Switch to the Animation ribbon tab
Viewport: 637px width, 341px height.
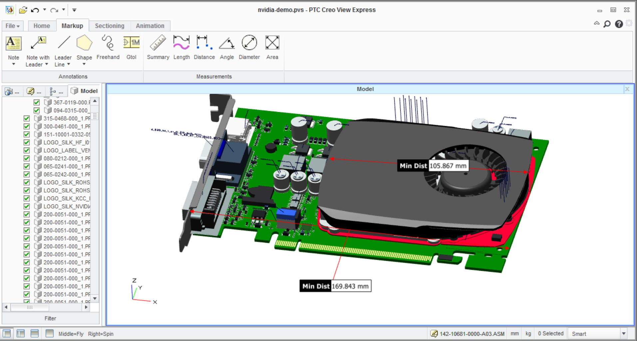150,26
